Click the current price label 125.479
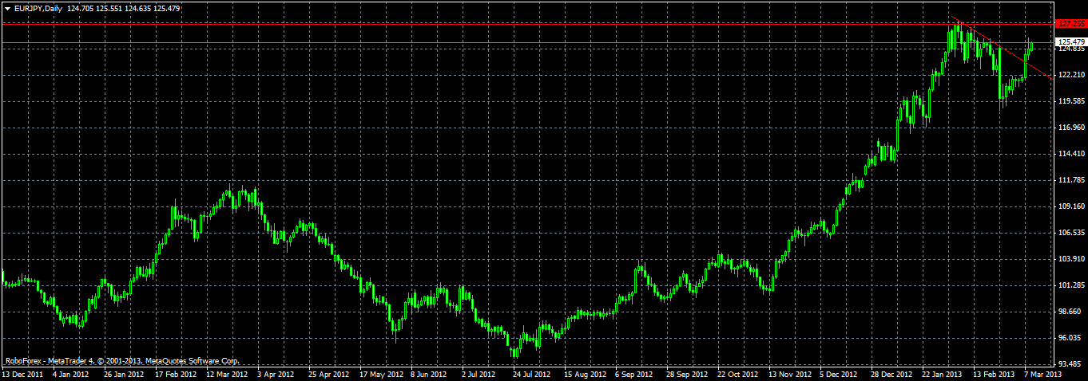This screenshot has height=381, width=1088. pos(1070,41)
